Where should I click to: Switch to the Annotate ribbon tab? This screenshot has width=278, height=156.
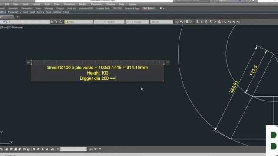click(x=13, y=8)
